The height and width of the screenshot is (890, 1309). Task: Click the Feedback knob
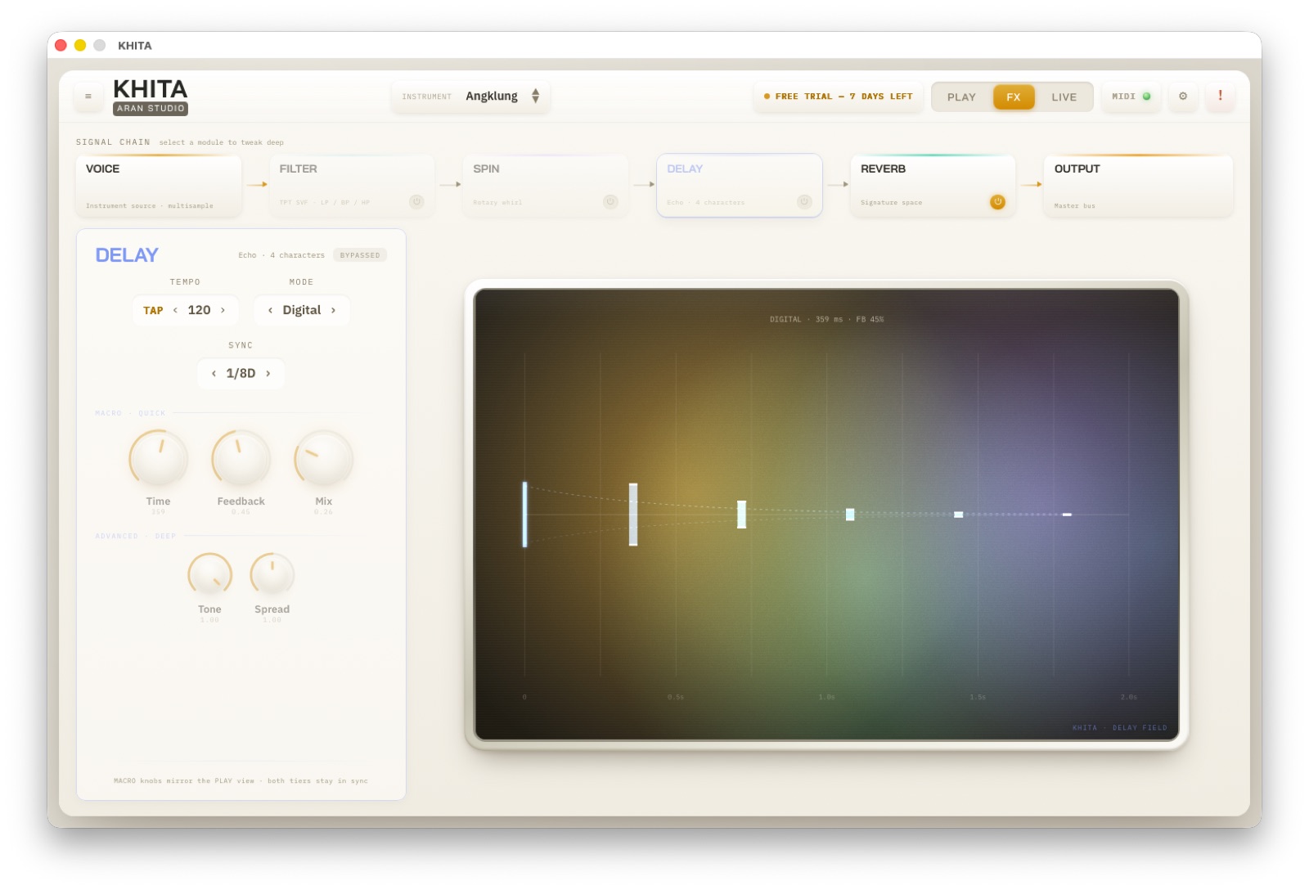(x=241, y=459)
